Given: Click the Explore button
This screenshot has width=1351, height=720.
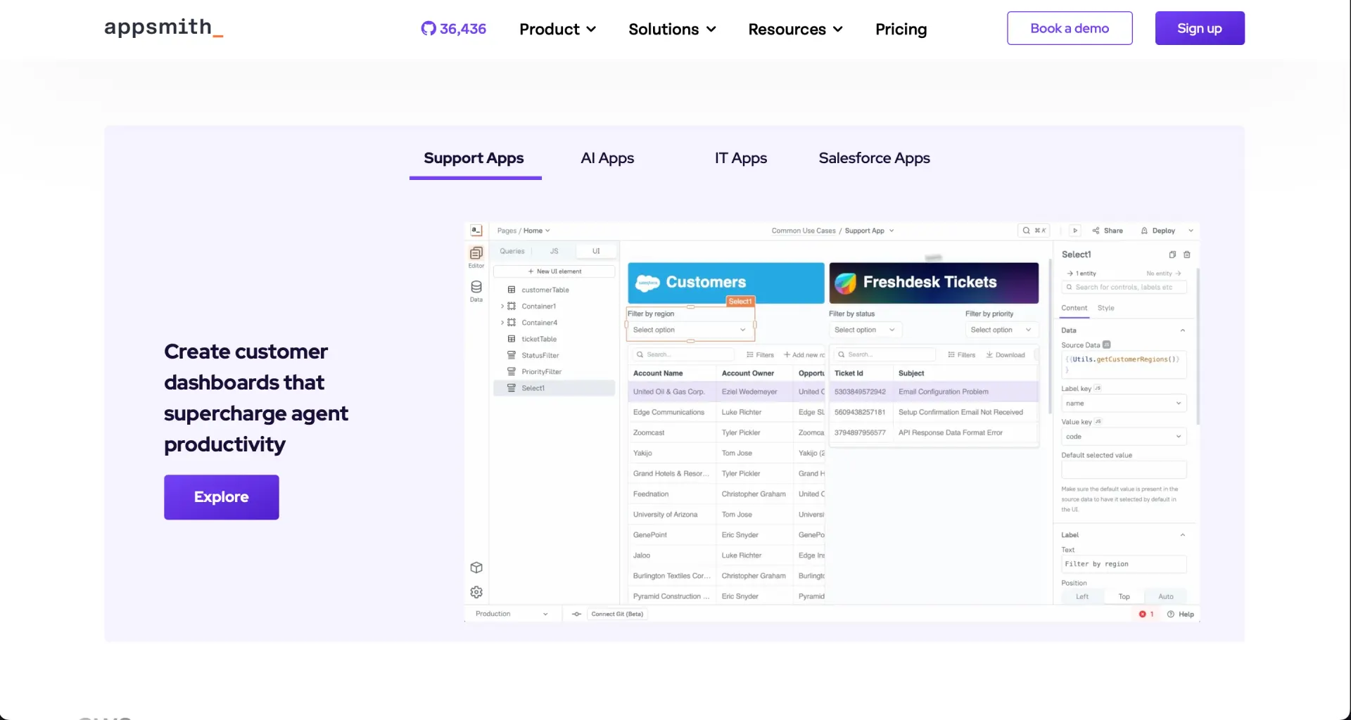Looking at the screenshot, I should pyautogui.click(x=222, y=497).
